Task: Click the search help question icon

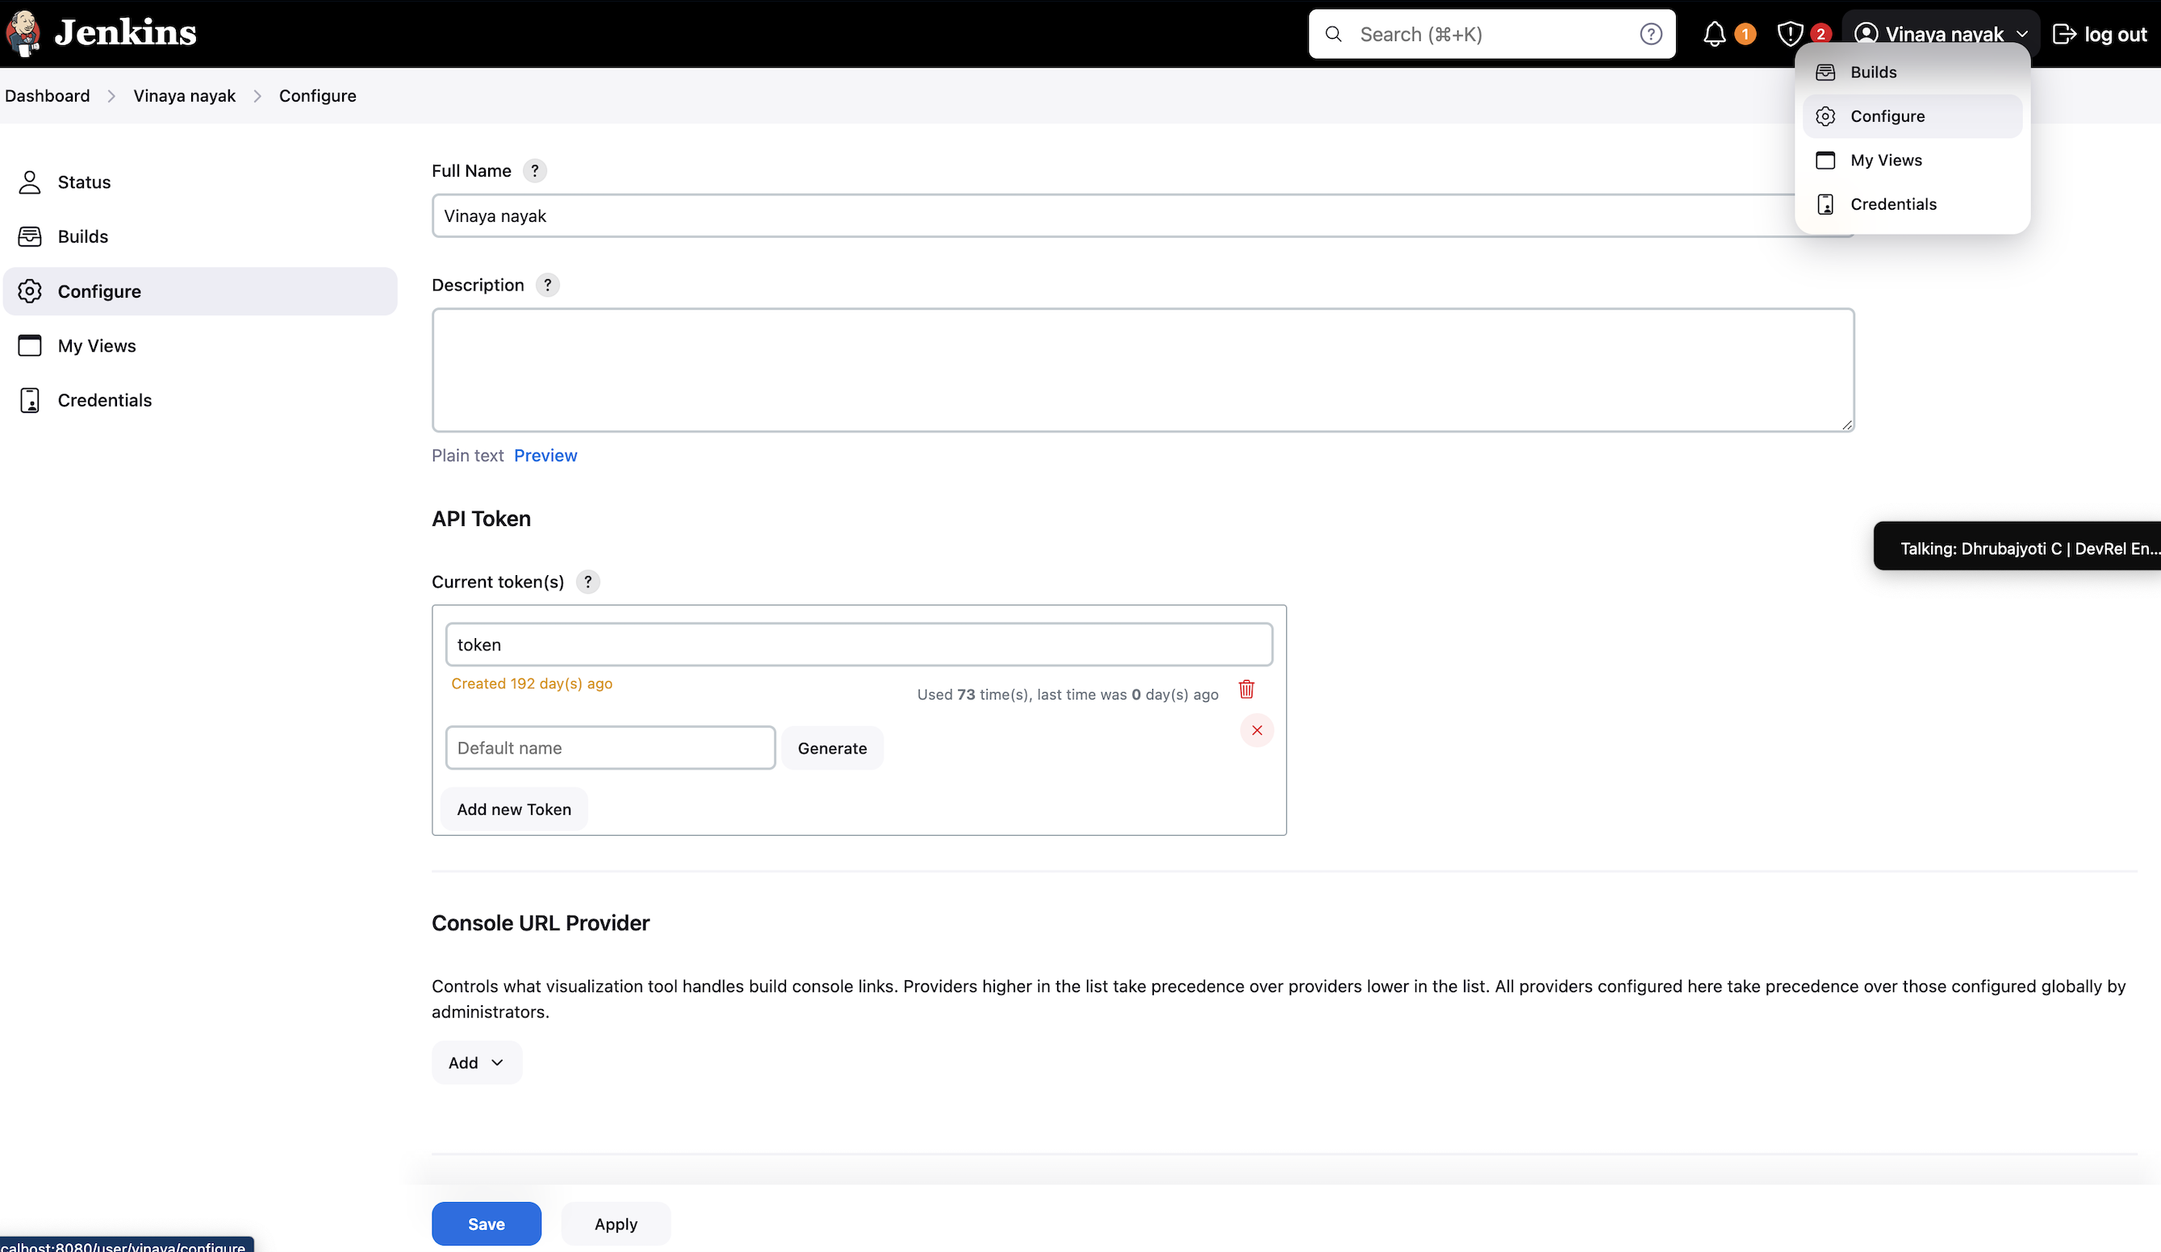Action: pos(1650,35)
